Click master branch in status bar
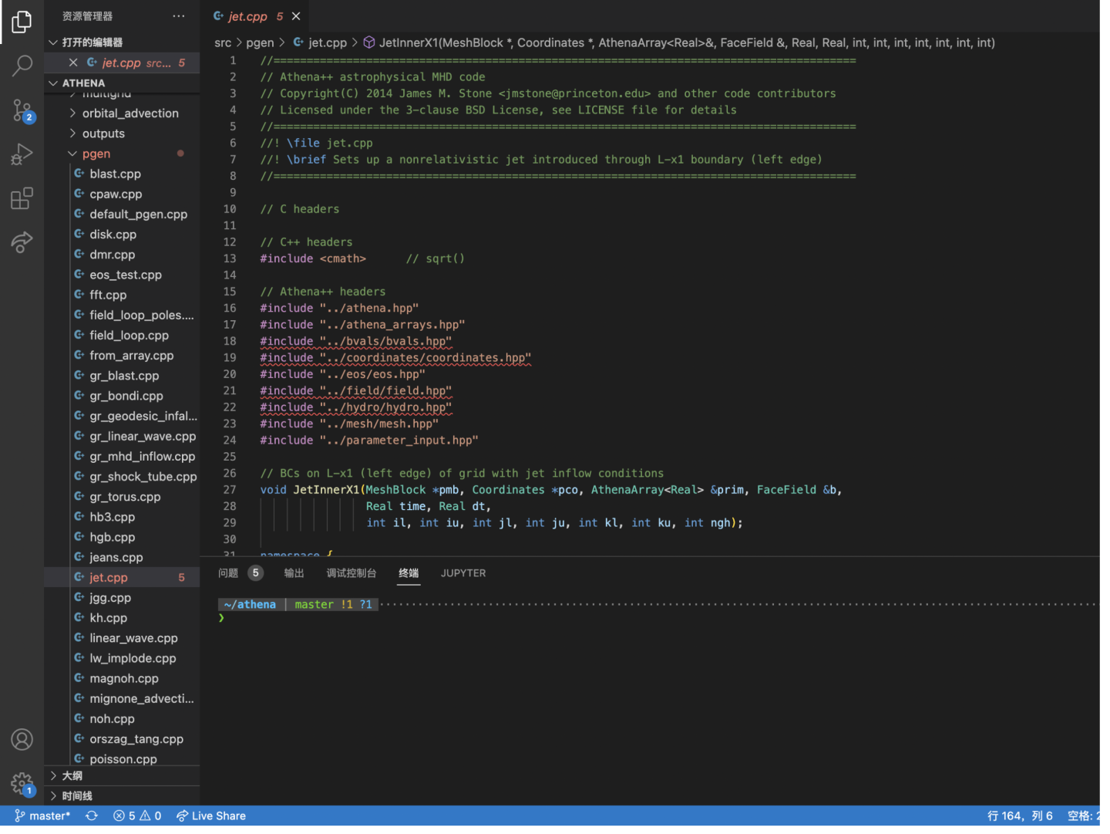 click(x=42, y=815)
